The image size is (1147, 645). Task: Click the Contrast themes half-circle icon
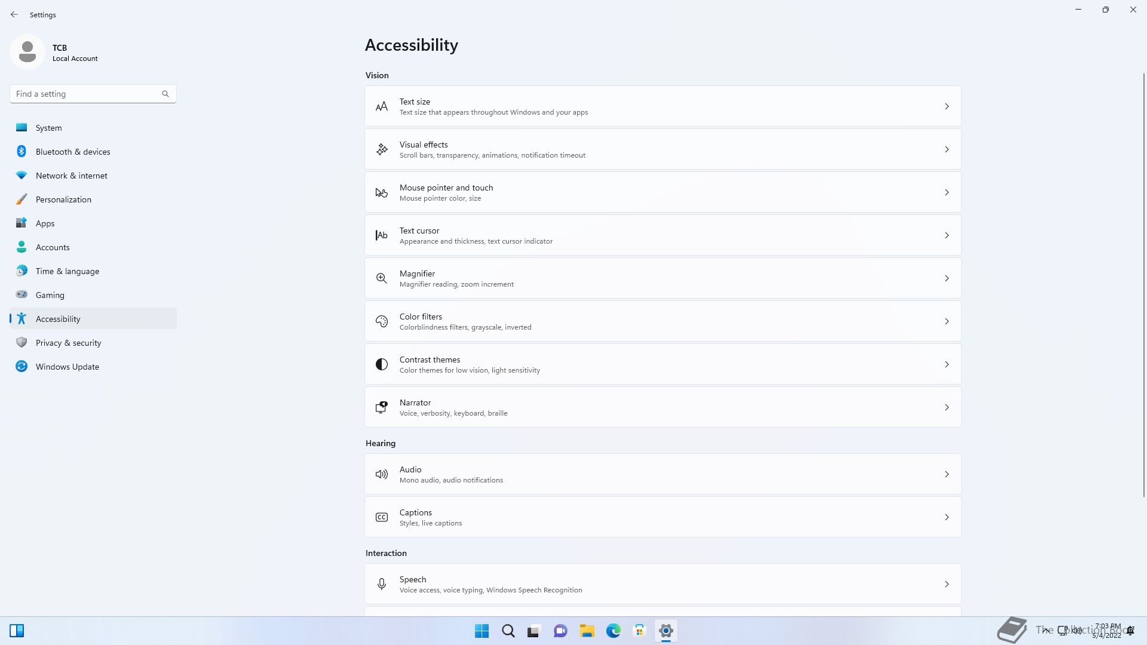coord(381,364)
